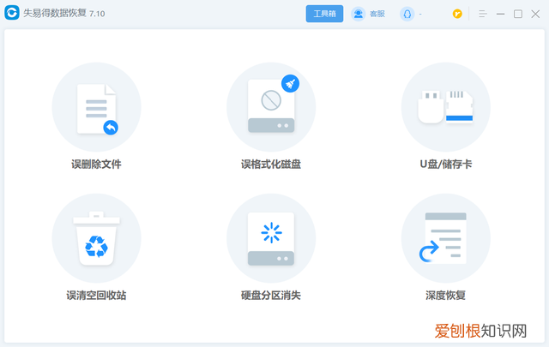The width and height of the screenshot is (549, 347).
Task: Choose the U盘/储存卡 recovery icon
Action: pos(446,107)
